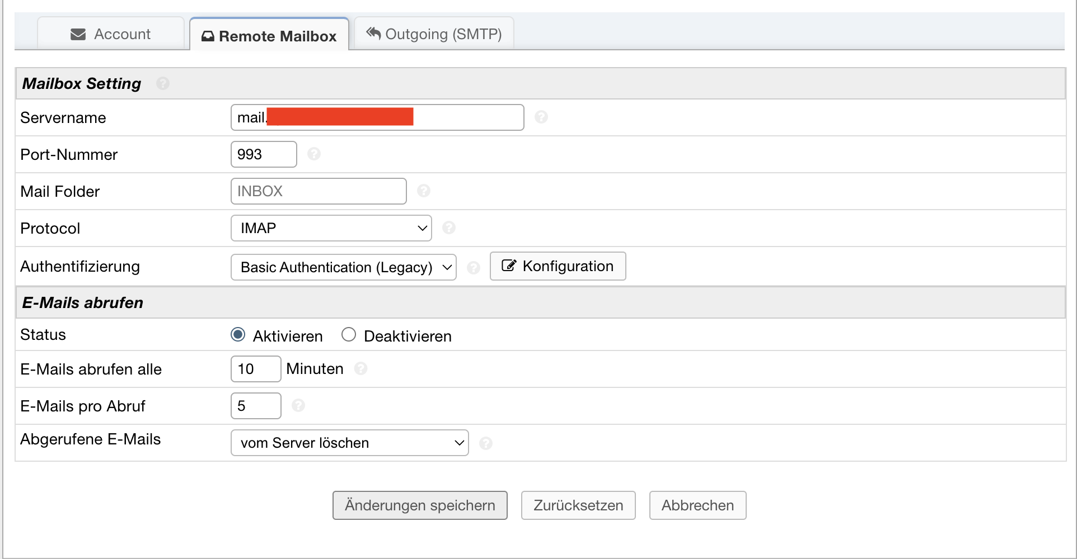
Task: Open the Protocol IMAP dropdown
Action: coord(331,228)
